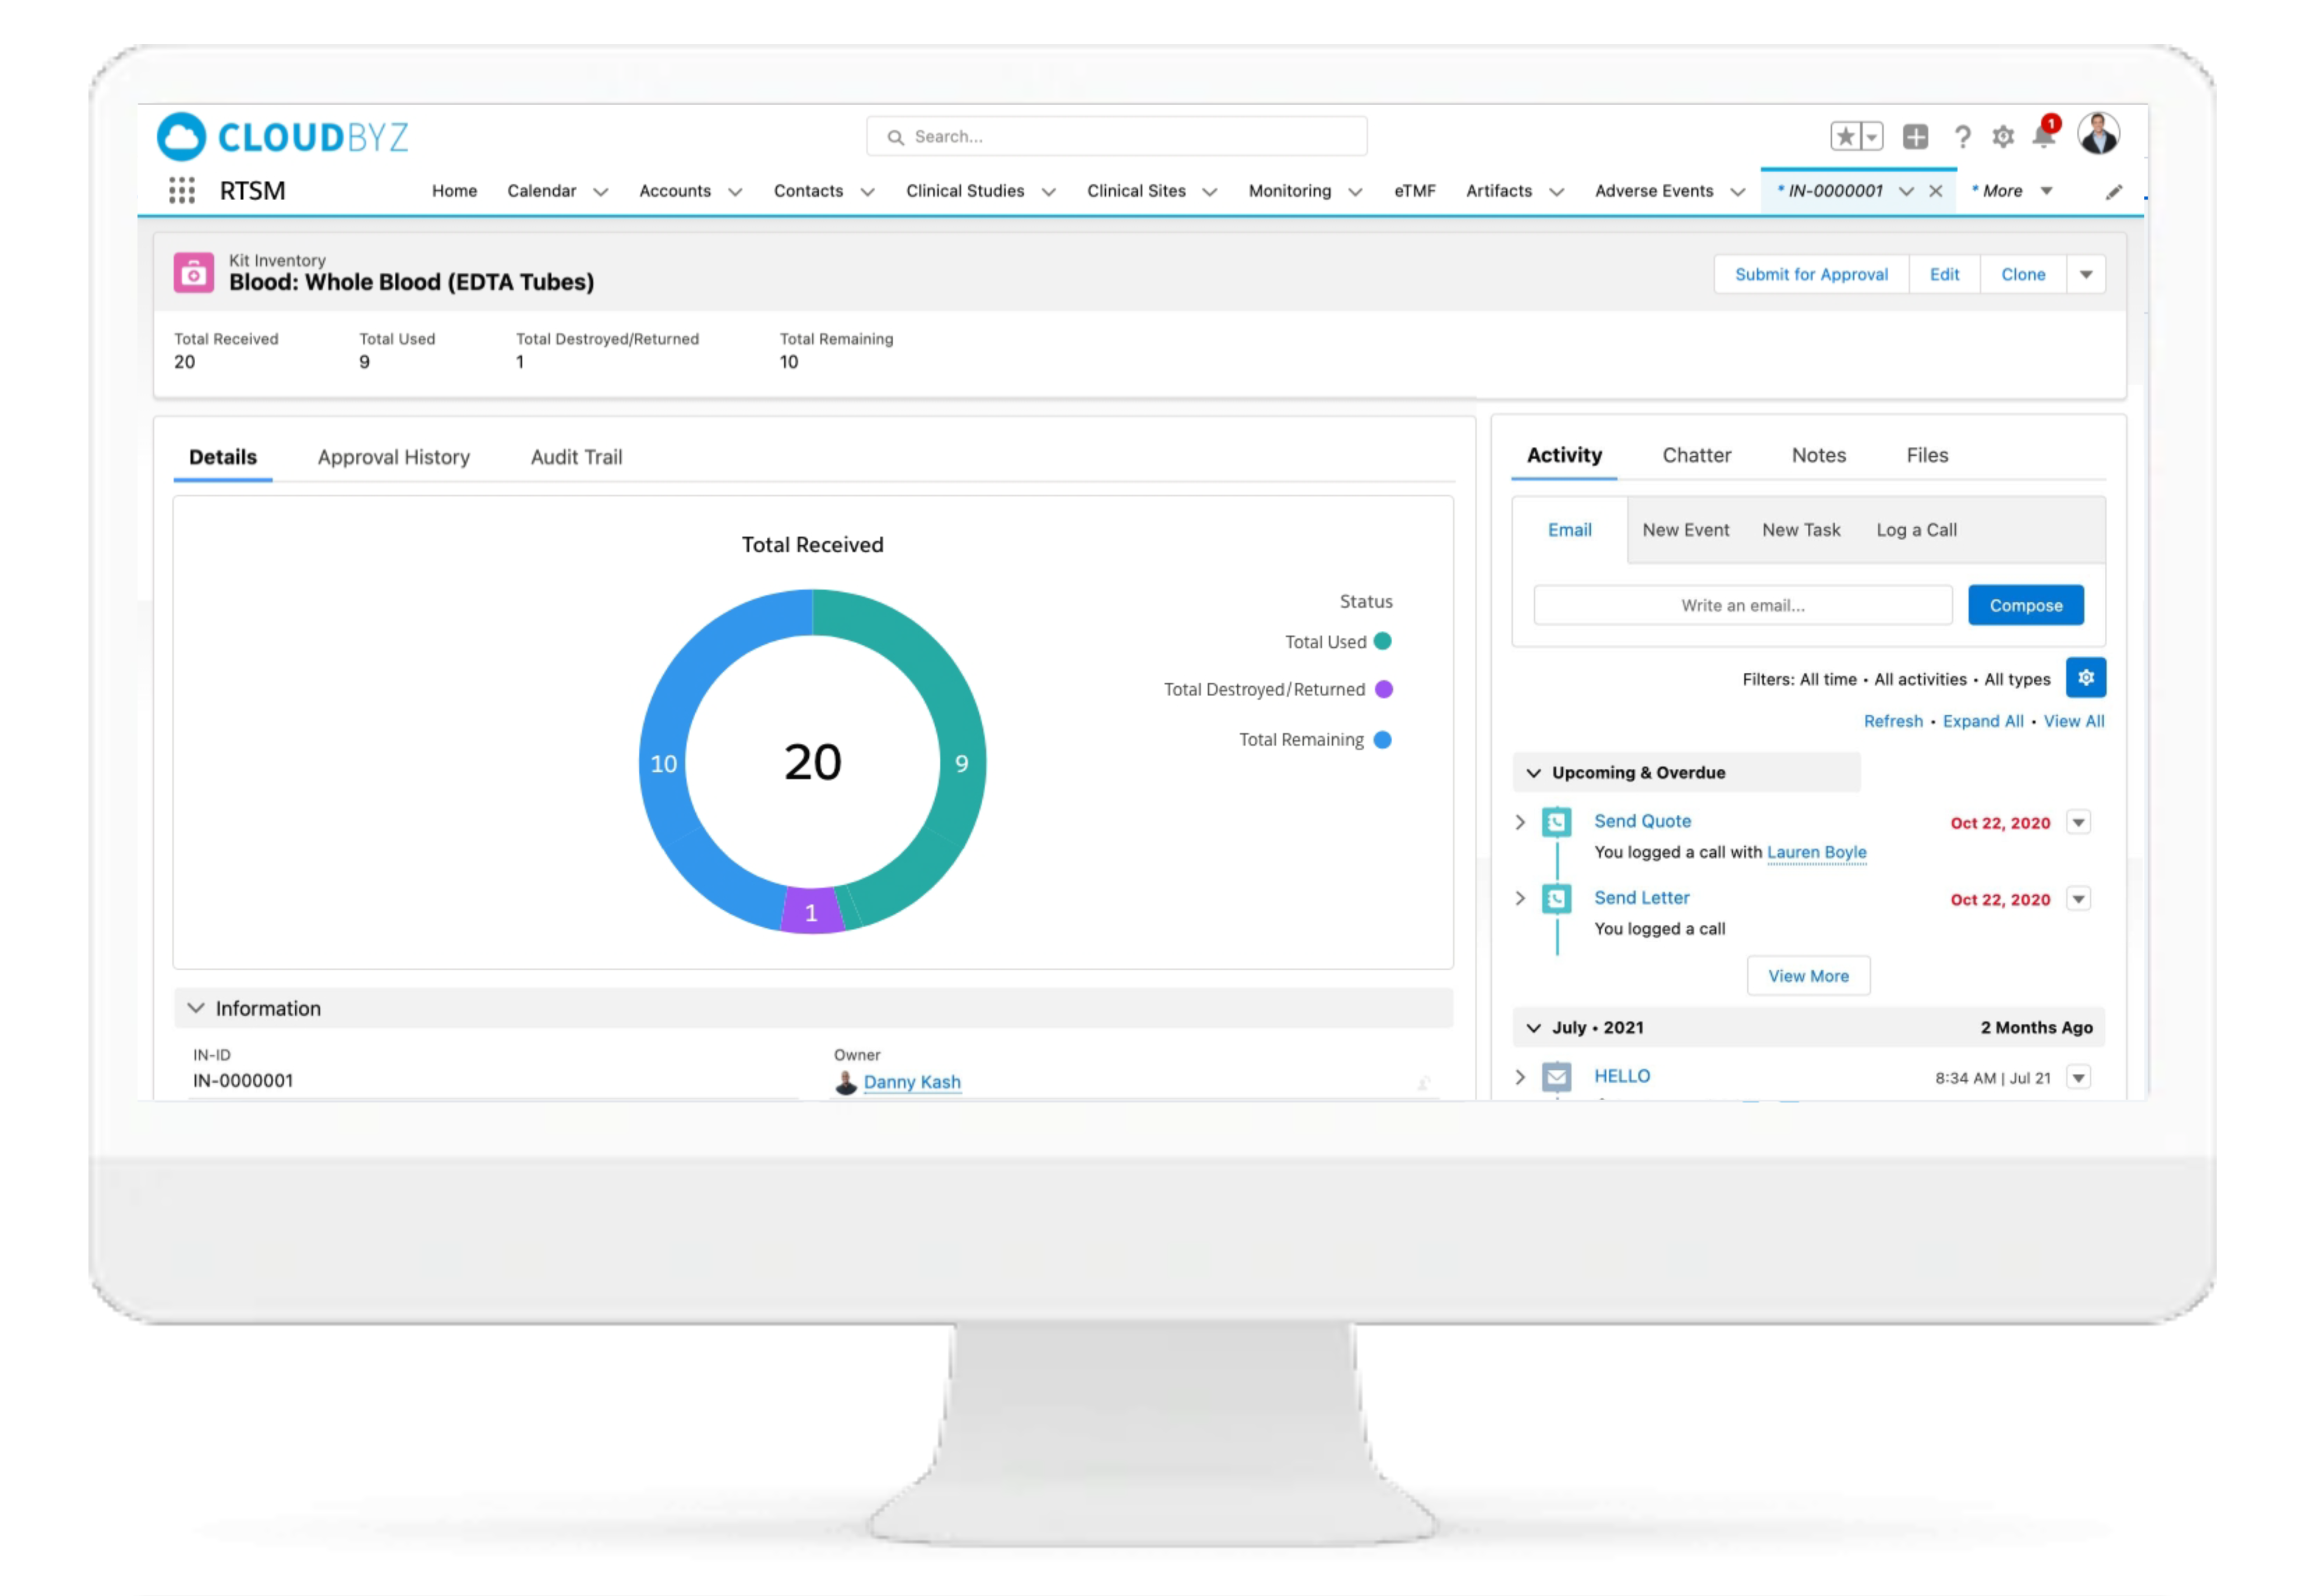
Task: Open activity filter settings gear button
Action: point(2085,678)
